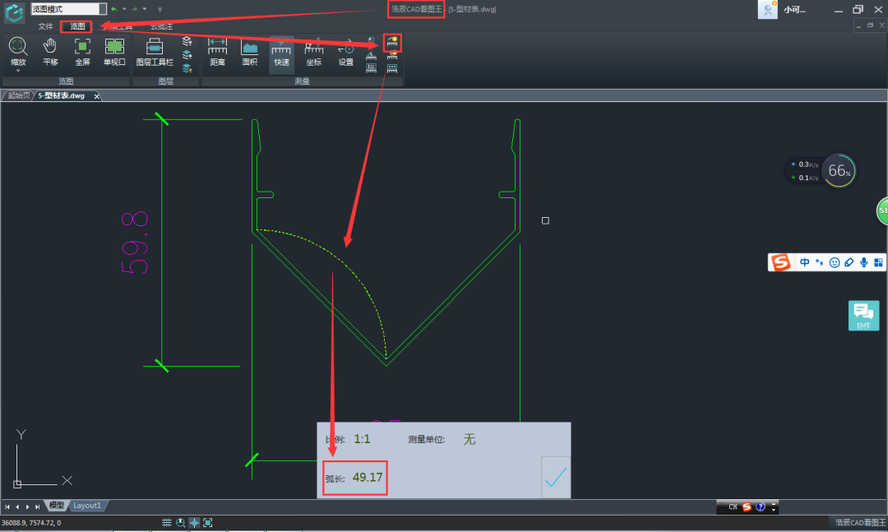Viewport: 888px width, 532px height.
Task: Toggle Sogou punctuation mode
Action: point(820,262)
